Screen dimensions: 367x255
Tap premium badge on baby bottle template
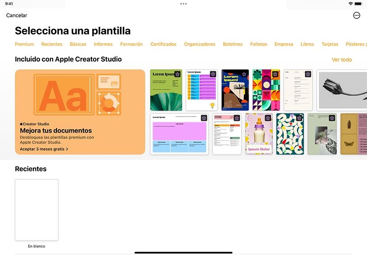(x=268, y=118)
